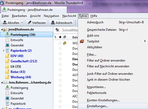Expand the Papierkorb (2) folder
The width and height of the screenshot is (148, 109).
[x=4, y=50]
